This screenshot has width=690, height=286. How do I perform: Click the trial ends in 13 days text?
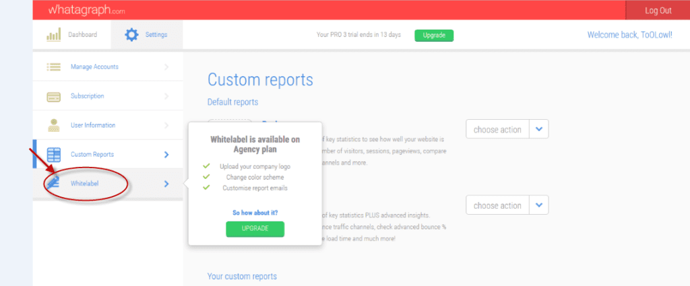pos(358,35)
